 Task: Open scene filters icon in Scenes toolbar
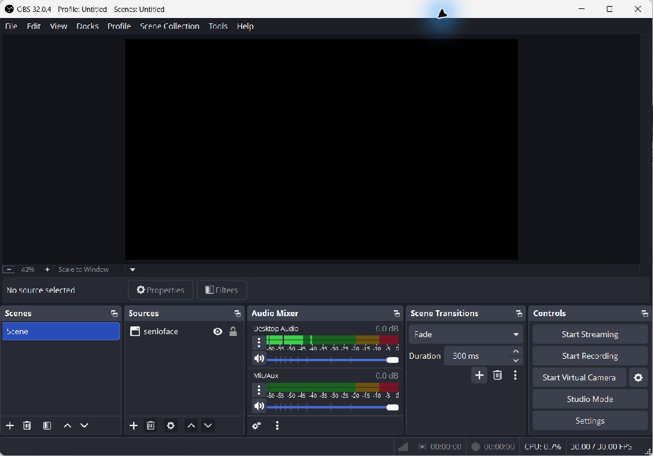(47, 425)
